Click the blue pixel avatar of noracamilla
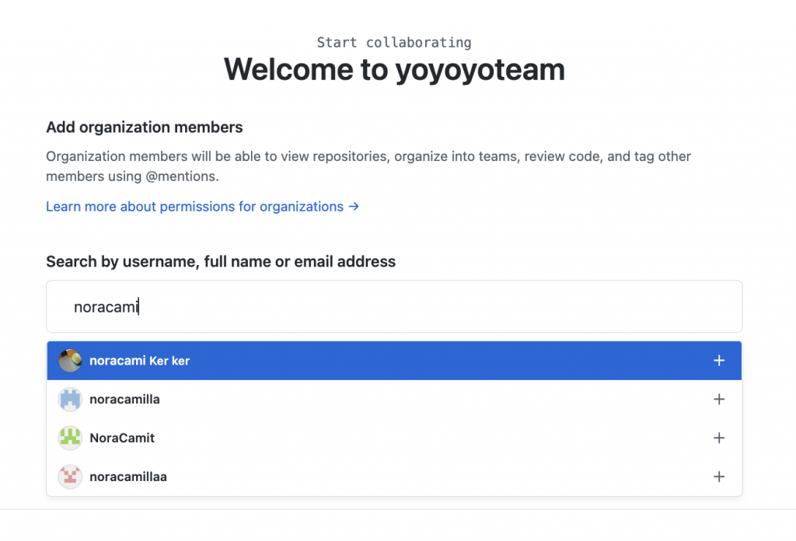The height and width of the screenshot is (541, 796). (x=70, y=400)
